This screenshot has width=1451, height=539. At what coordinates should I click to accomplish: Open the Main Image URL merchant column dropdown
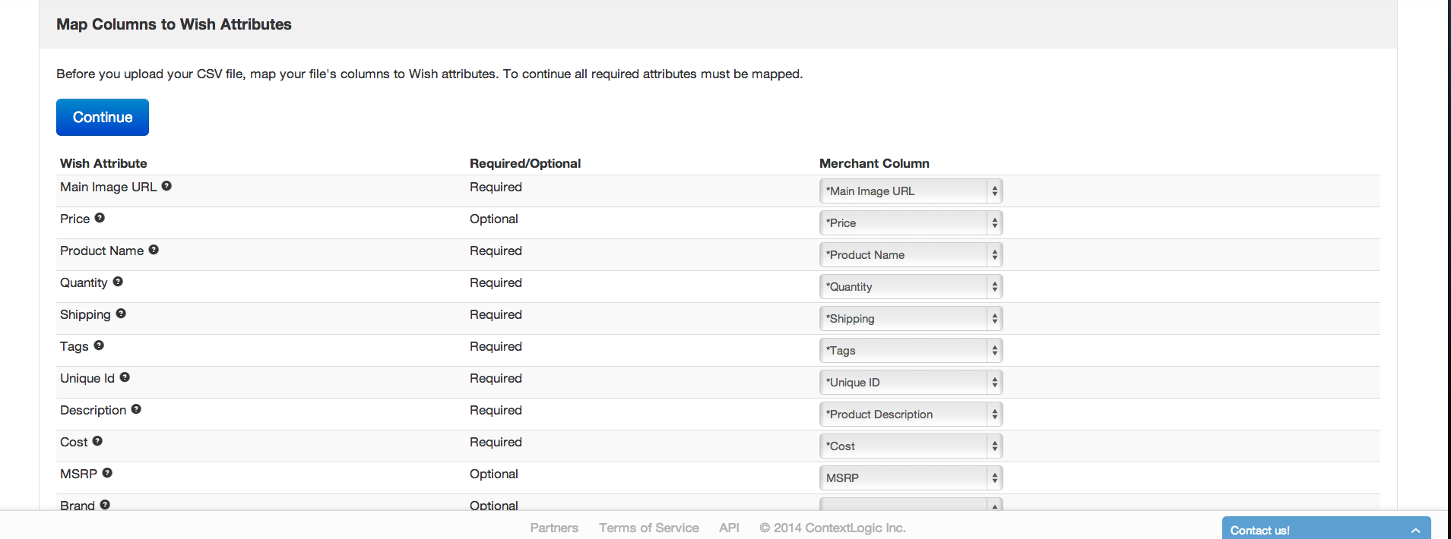pos(911,191)
